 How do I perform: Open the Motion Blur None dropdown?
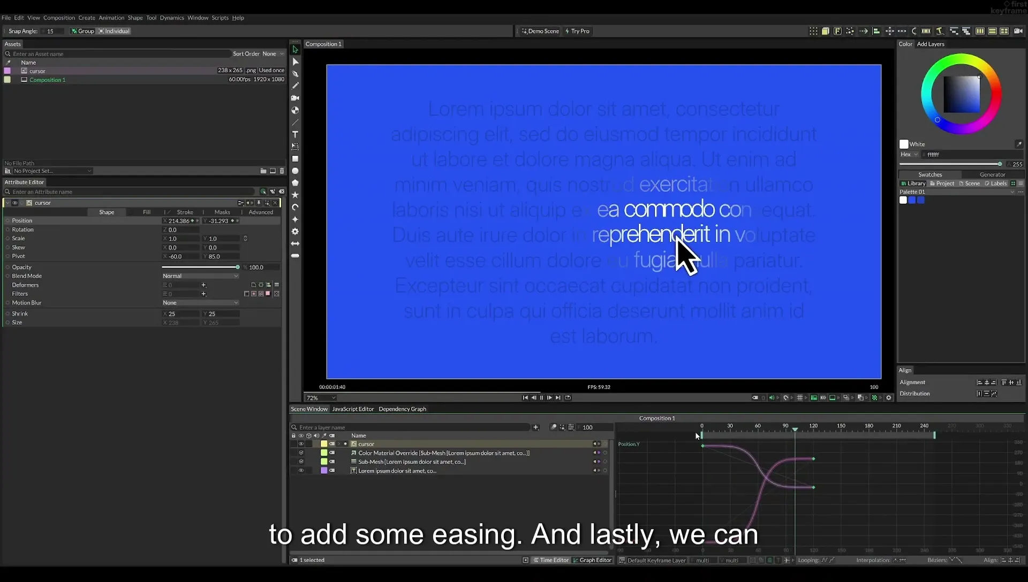[200, 303]
